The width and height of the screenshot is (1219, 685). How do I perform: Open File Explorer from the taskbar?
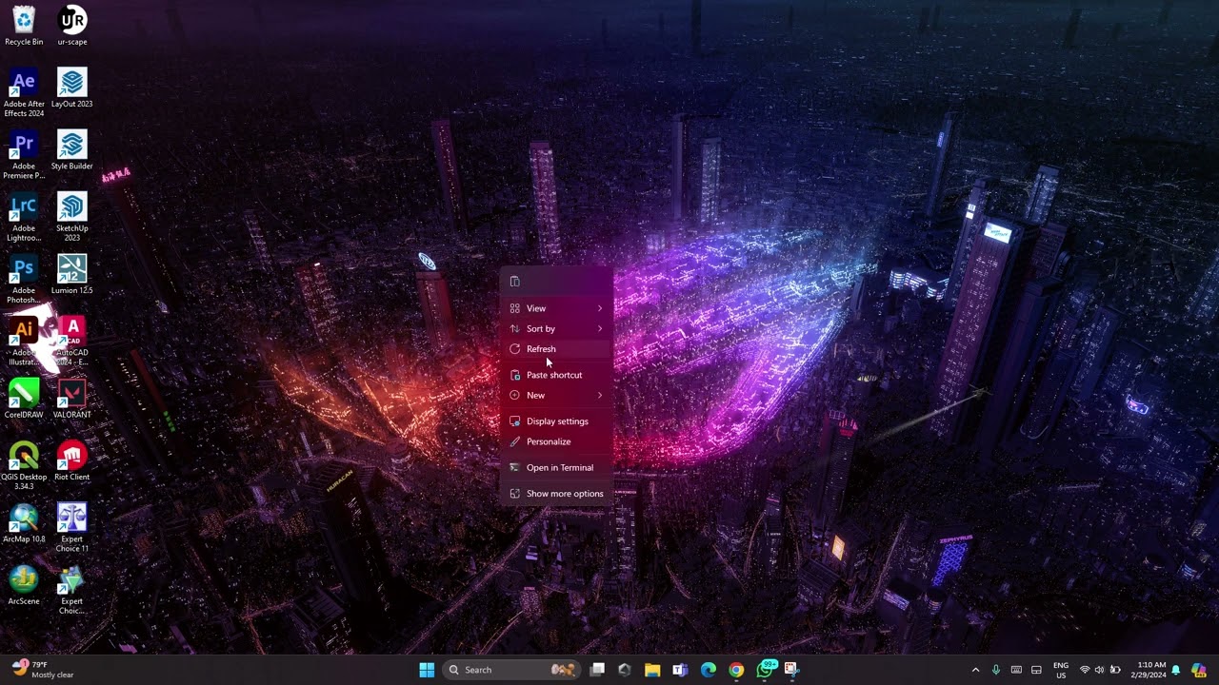coord(652,670)
